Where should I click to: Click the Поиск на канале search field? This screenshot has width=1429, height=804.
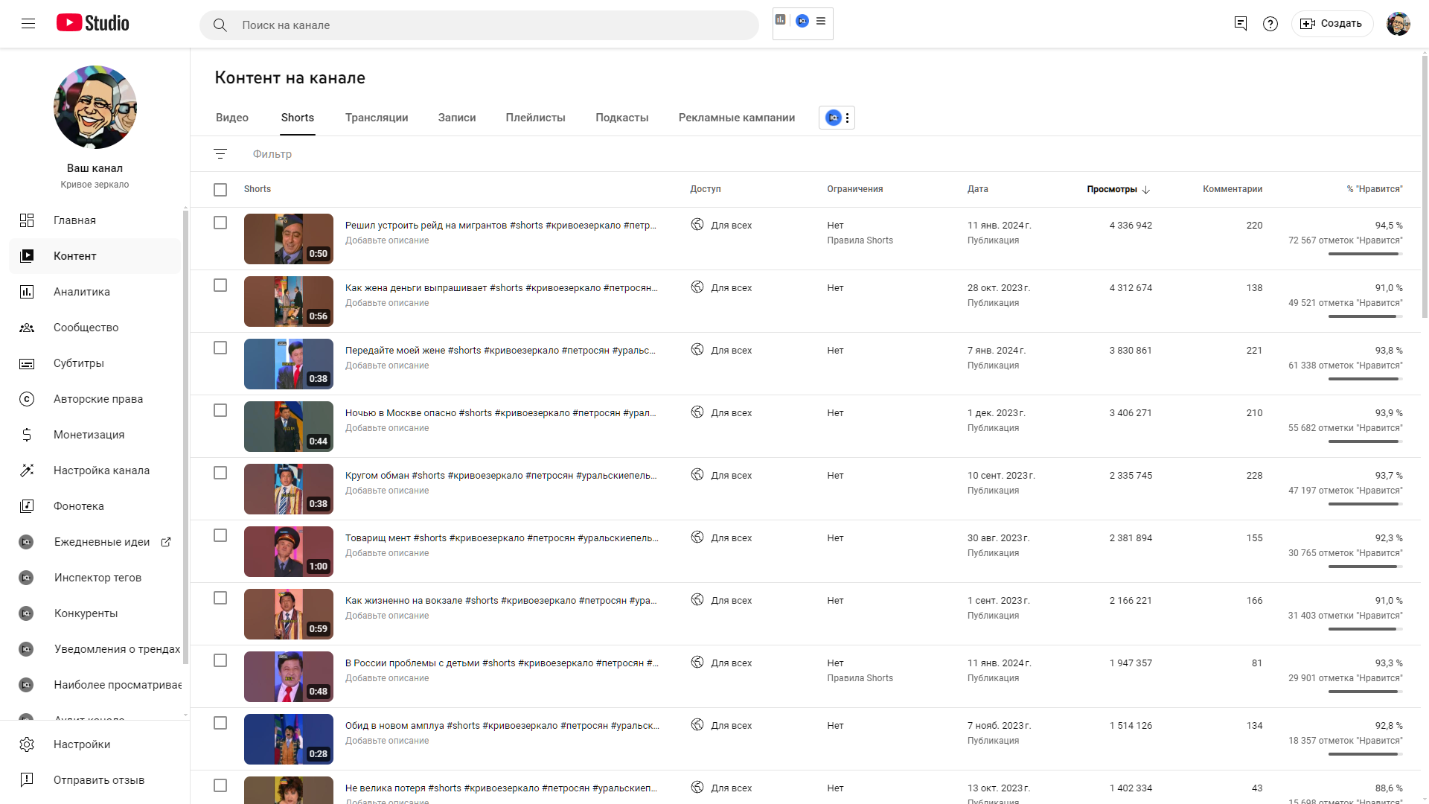479,25
